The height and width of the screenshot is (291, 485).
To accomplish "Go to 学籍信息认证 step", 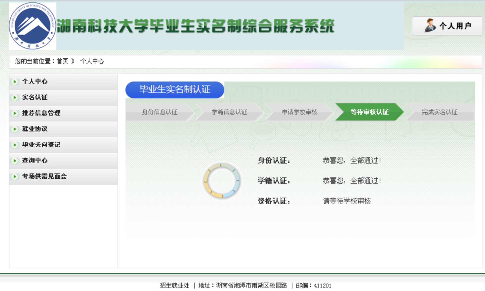I will (x=229, y=112).
